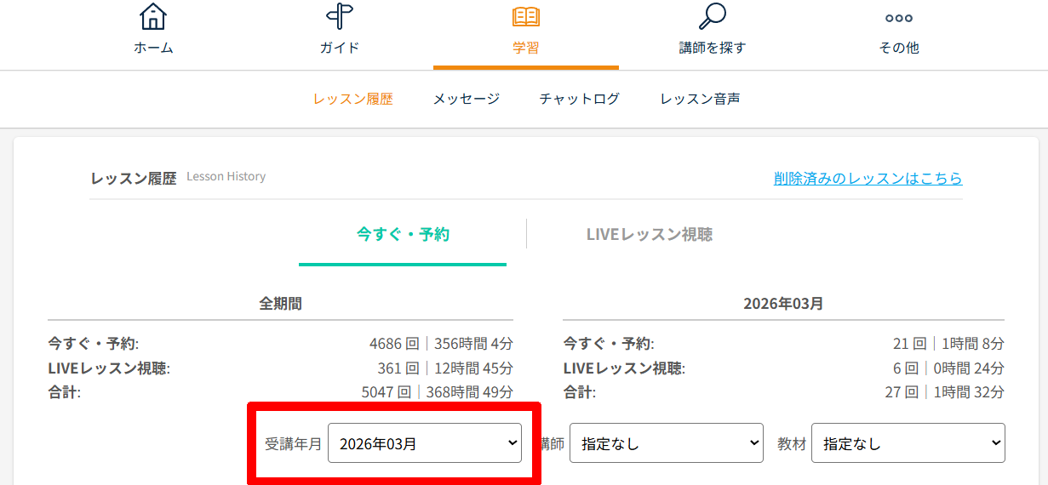
Task: Expand the 受講年月 dropdown showing 2026年03月
Action: (424, 443)
